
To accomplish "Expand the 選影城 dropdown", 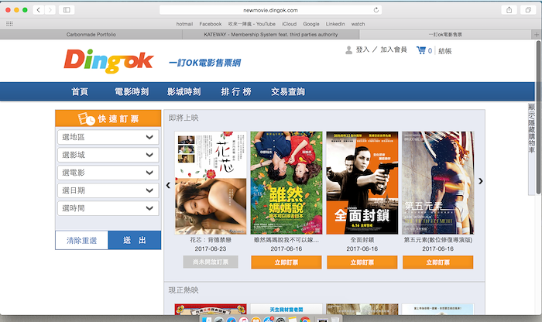I will click(108, 155).
